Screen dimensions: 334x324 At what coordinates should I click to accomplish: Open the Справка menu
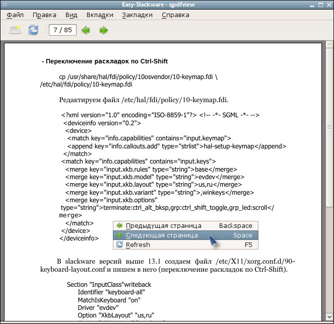pyautogui.click(x=175, y=15)
